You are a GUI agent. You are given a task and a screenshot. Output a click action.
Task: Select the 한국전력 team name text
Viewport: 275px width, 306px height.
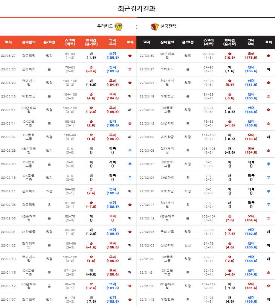(168, 26)
